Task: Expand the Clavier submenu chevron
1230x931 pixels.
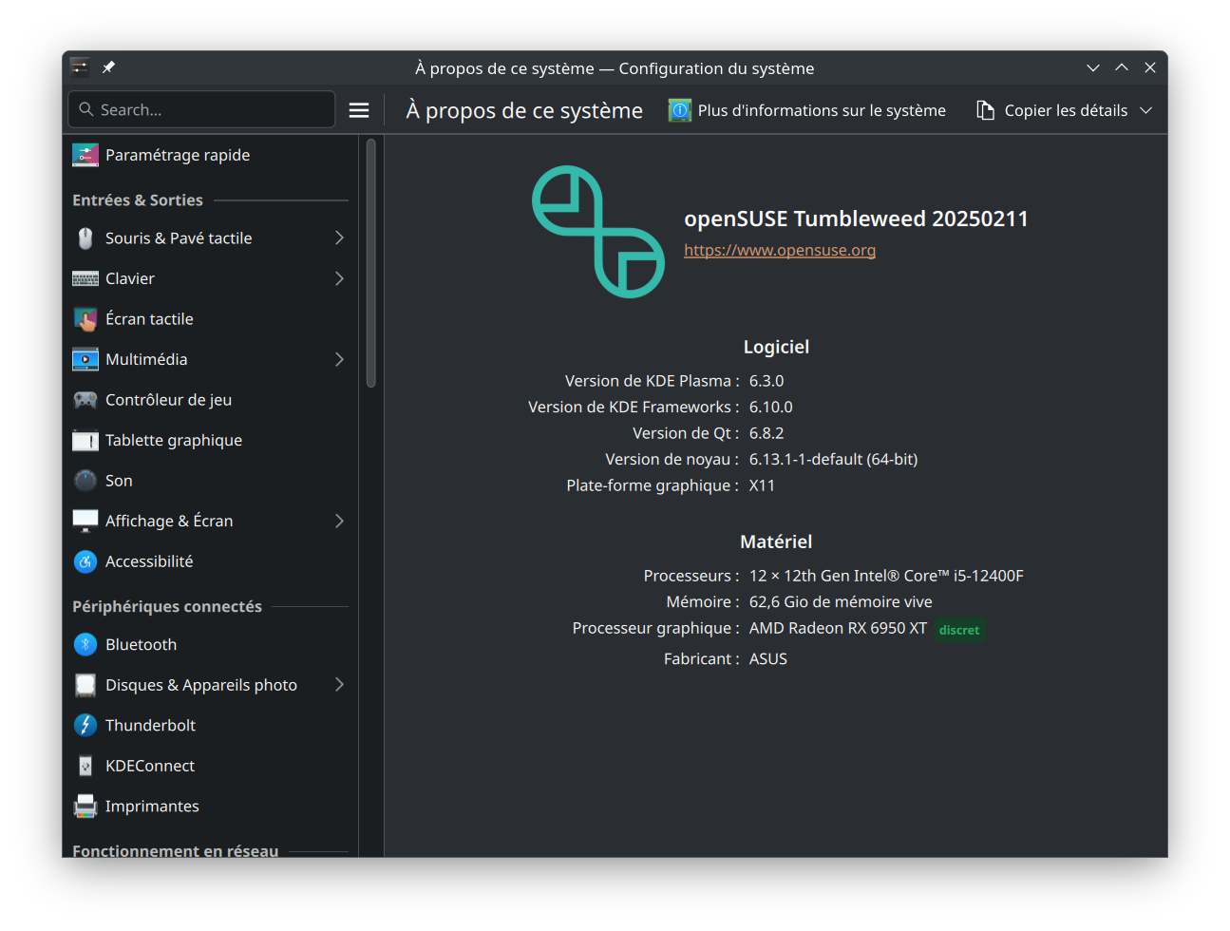Action: pyautogui.click(x=339, y=278)
